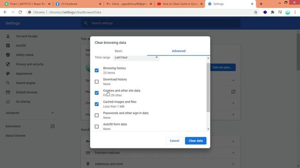
Task: Click the On startup power icon
Action: click(x=8, y=102)
